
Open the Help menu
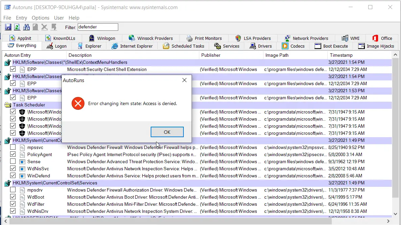[x=74, y=18]
